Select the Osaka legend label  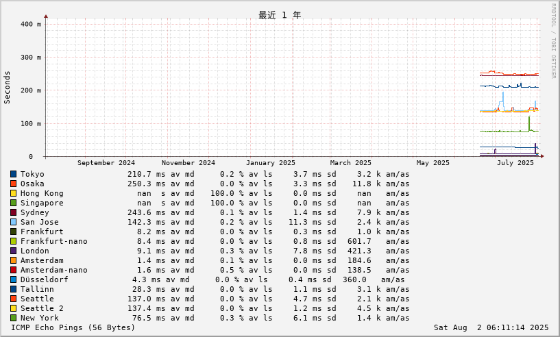pyautogui.click(x=32, y=184)
